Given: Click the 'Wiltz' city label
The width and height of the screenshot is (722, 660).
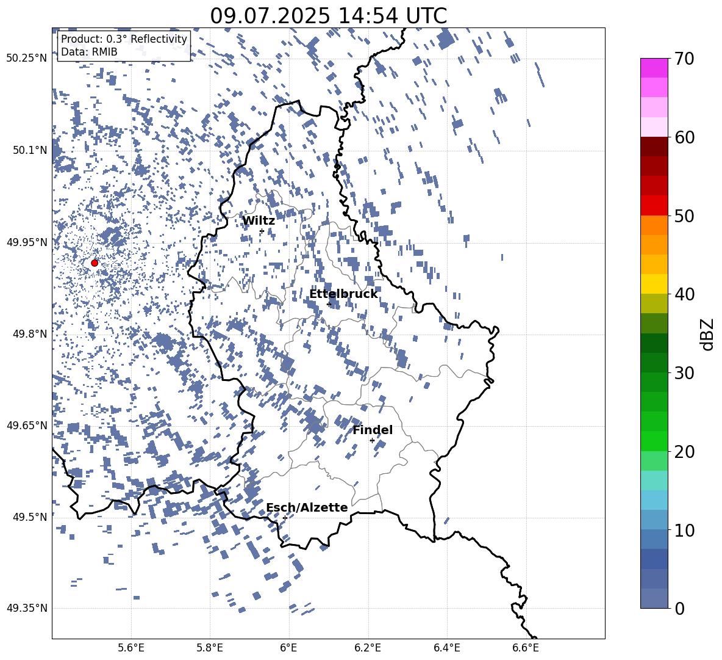Looking at the screenshot, I should point(259,221).
